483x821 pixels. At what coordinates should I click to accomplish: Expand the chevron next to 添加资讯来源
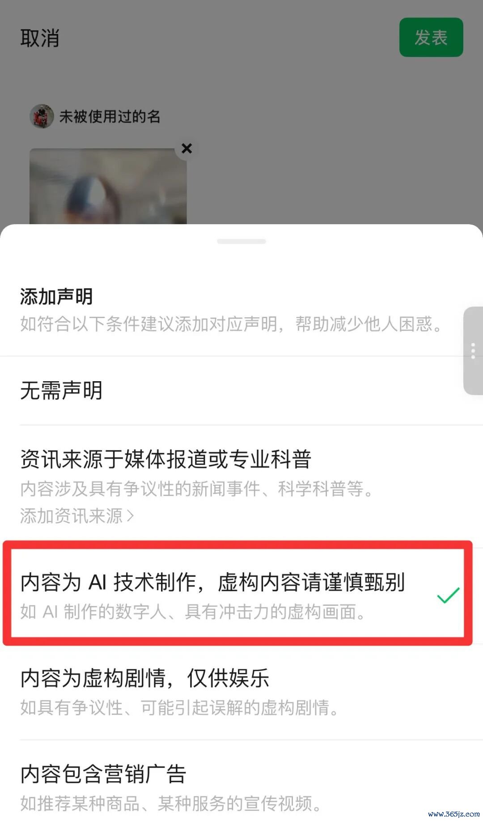[130, 516]
